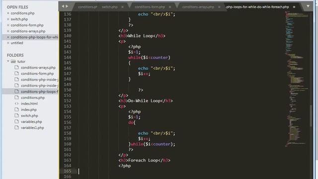
Task: Switch to the switch.php tab
Action: [x=109, y=6]
